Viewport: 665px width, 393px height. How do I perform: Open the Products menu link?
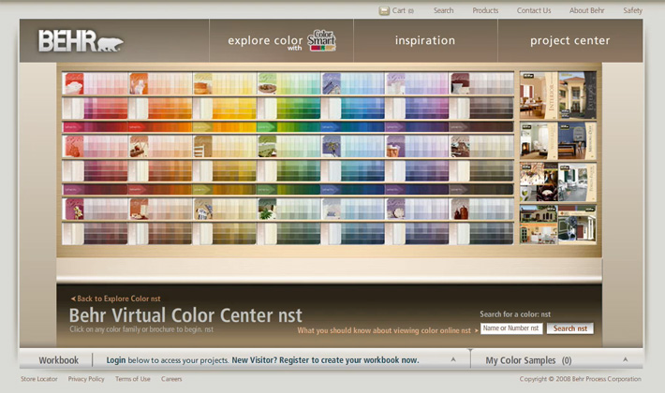pyautogui.click(x=485, y=10)
